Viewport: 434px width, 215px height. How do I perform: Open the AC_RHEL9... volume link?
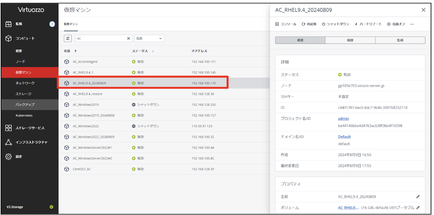[348, 208]
